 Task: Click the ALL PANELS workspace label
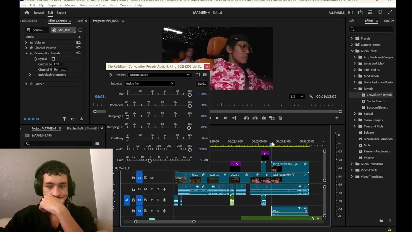coord(337,13)
